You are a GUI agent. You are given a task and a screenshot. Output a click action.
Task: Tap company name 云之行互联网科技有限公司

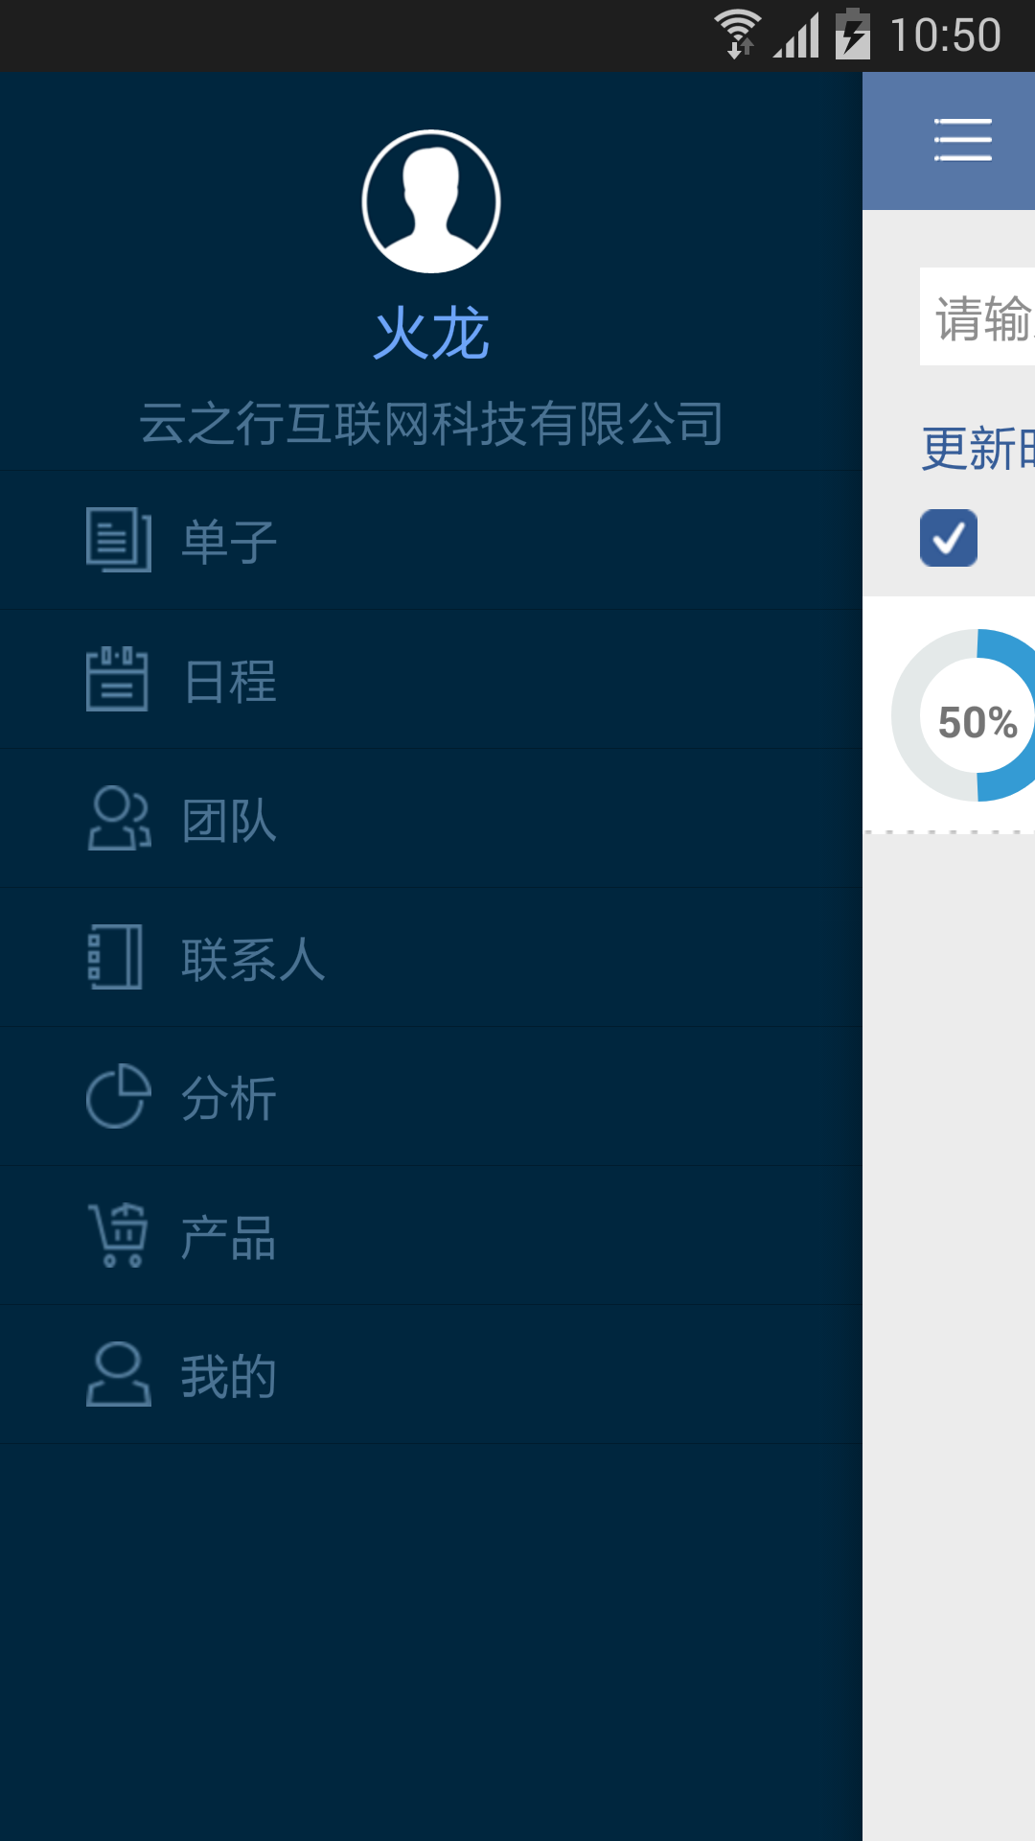(431, 424)
